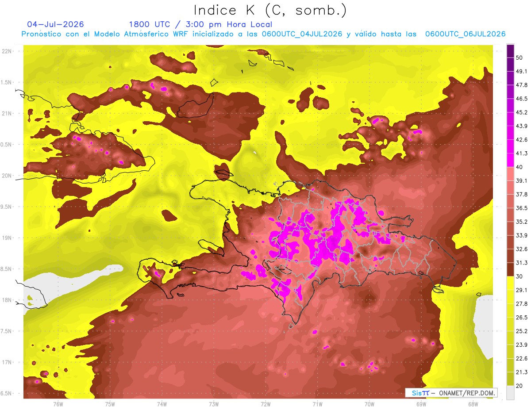Screen dimensions: 531x410
Task: Select the date label "04-Jul-2026"
Action: pyautogui.click(x=55, y=24)
